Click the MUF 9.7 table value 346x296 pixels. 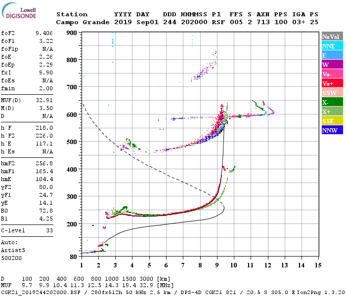pos(27,286)
